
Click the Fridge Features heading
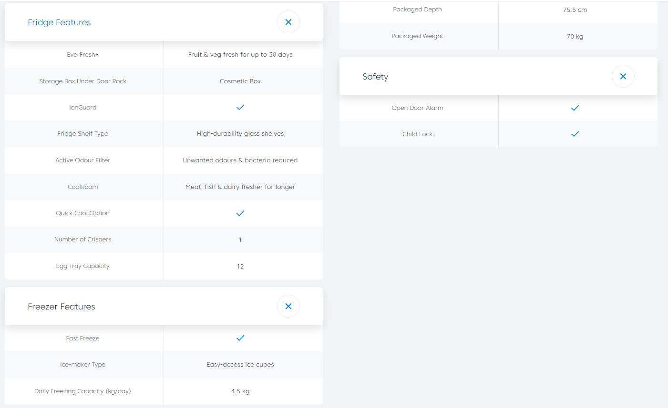[x=59, y=22]
